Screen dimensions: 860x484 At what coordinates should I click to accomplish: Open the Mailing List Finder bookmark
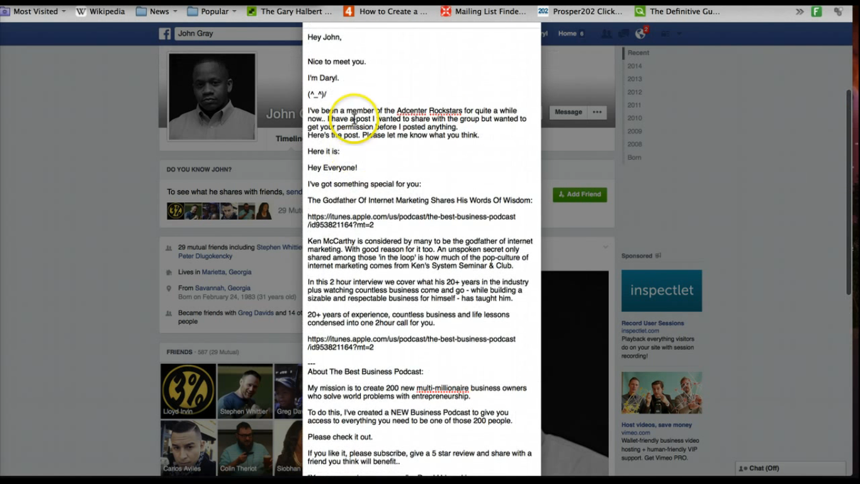pos(484,11)
